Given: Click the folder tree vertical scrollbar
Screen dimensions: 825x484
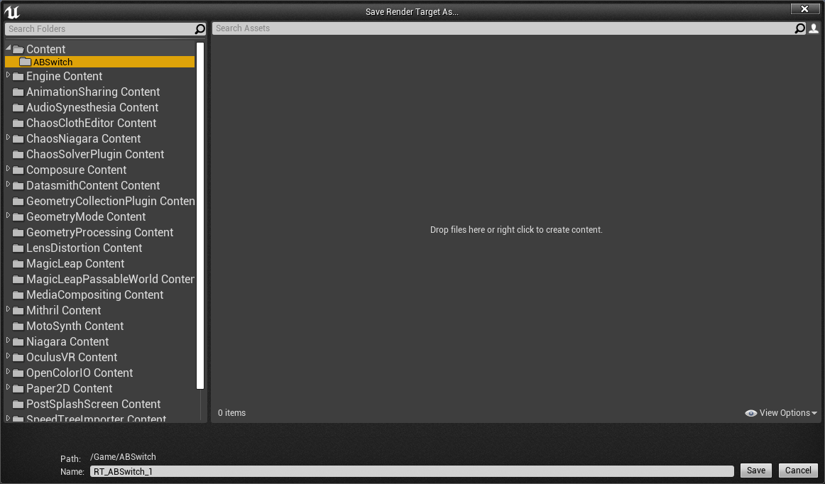Looking at the screenshot, I should click(200, 213).
